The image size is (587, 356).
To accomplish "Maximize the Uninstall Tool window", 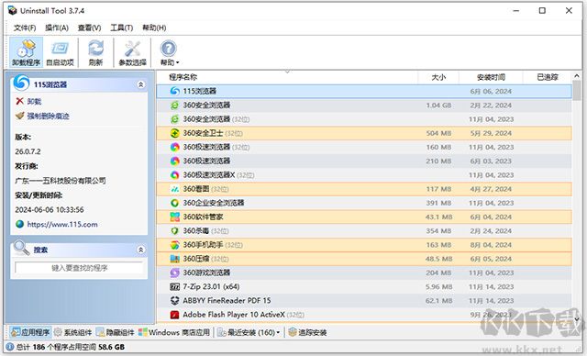I will click(542, 10).
